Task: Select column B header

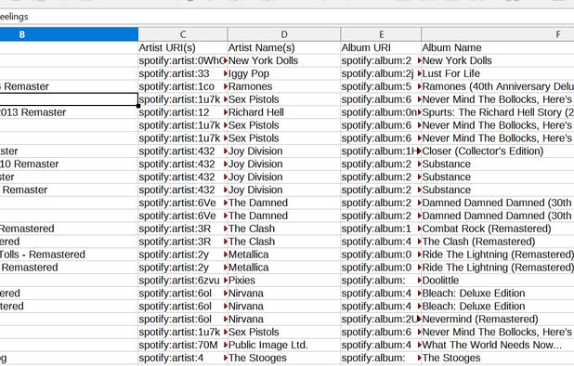Action: (69, 34)
